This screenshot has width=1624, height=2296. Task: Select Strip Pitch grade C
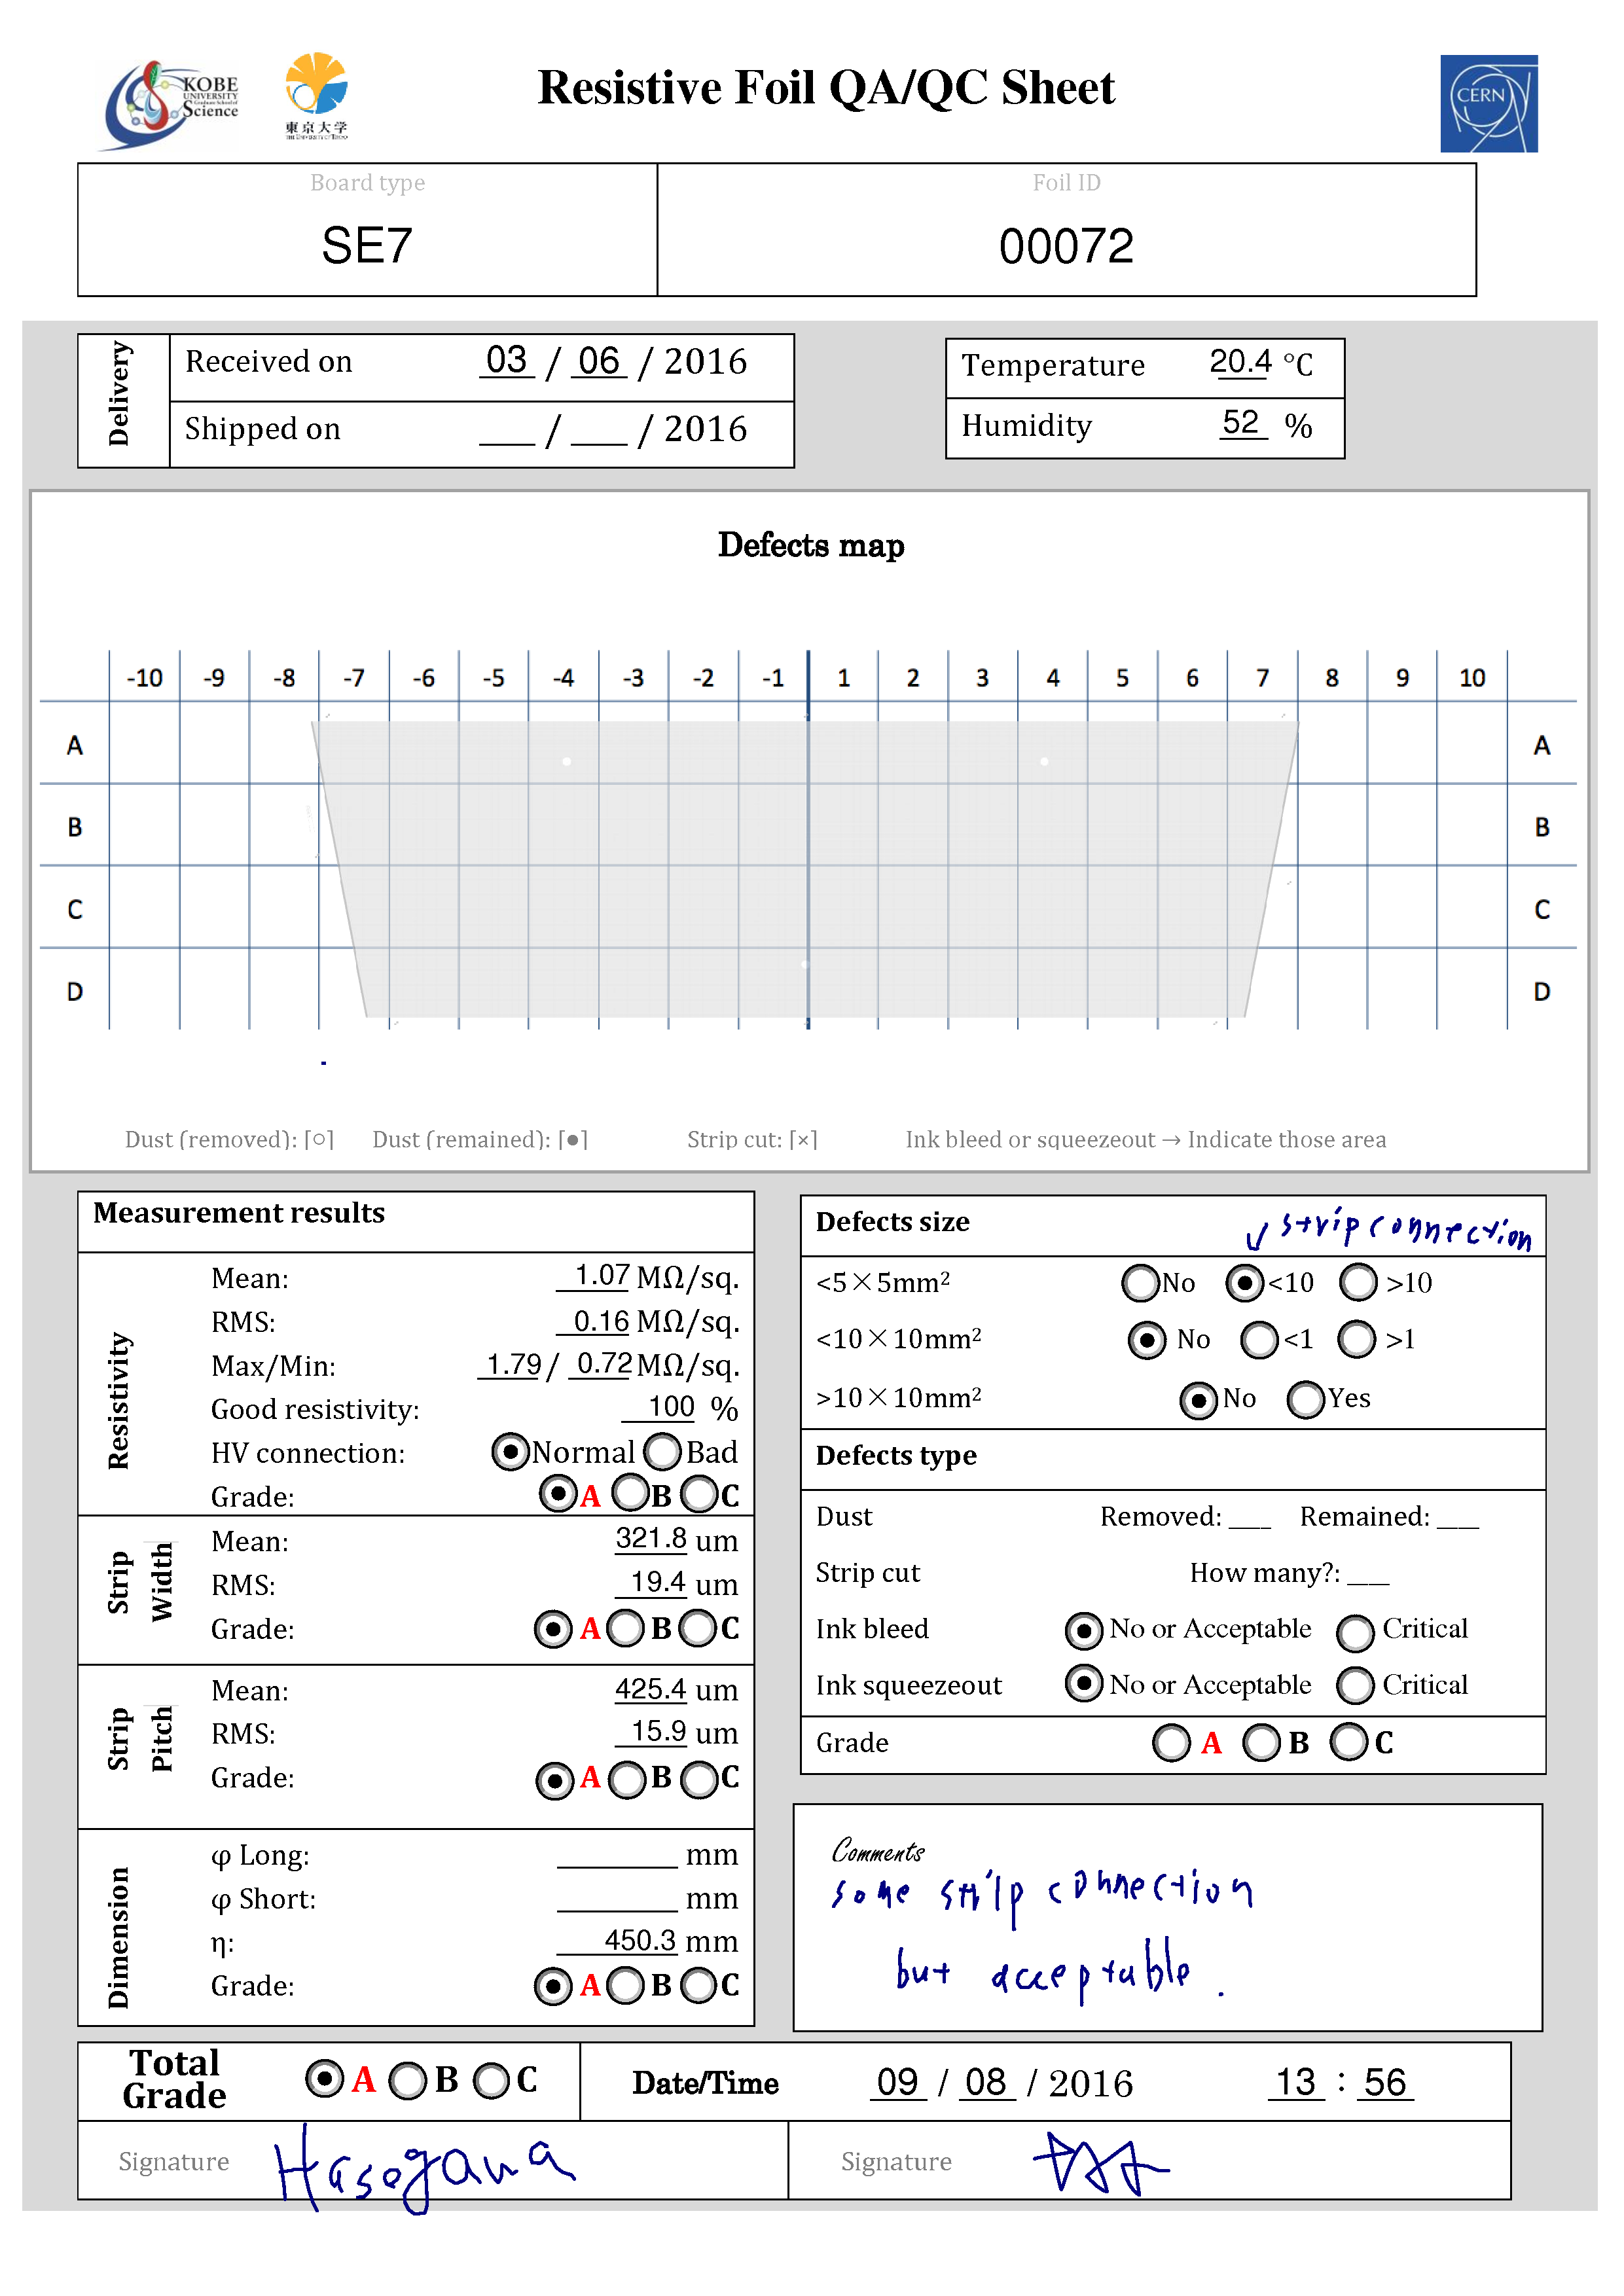click(x=699, y=1780)
